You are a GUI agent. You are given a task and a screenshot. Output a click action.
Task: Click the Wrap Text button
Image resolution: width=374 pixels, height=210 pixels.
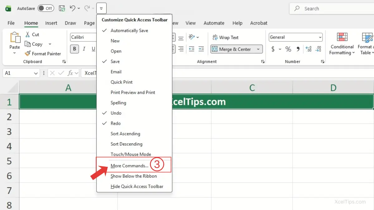point(225,37)
